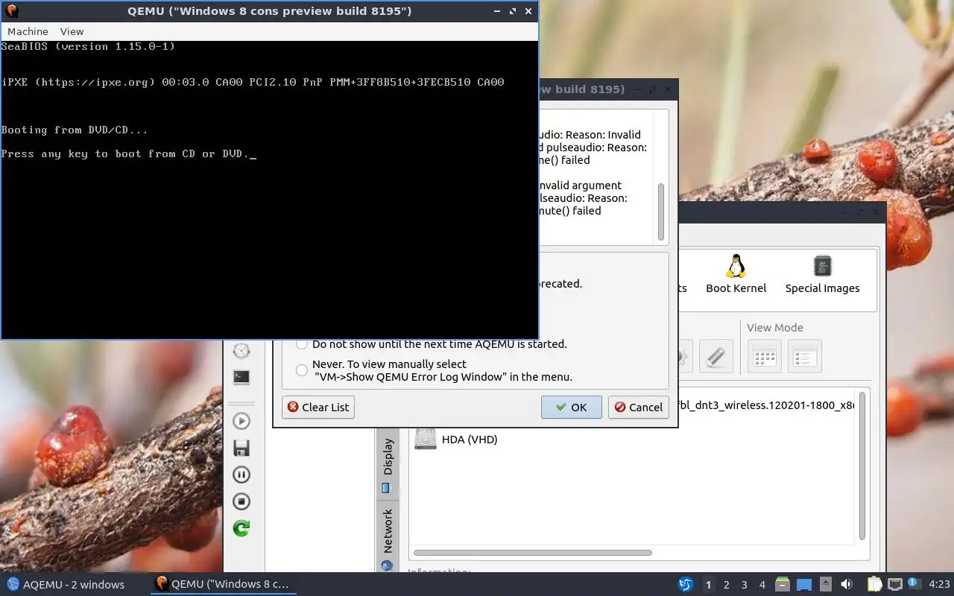
Task: Select 'Do not show until next time' radio option
Action: tap(302, 344)
